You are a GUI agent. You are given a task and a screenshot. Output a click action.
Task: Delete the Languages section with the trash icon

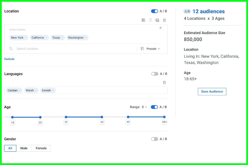(165, 83)
